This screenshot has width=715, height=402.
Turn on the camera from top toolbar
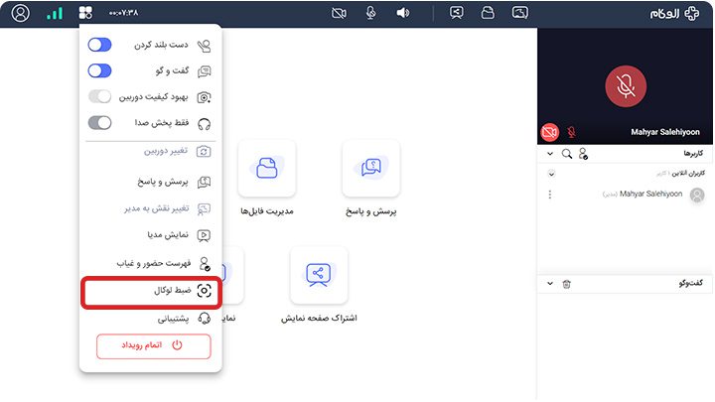pyautogui.click(x=339, y=13)
